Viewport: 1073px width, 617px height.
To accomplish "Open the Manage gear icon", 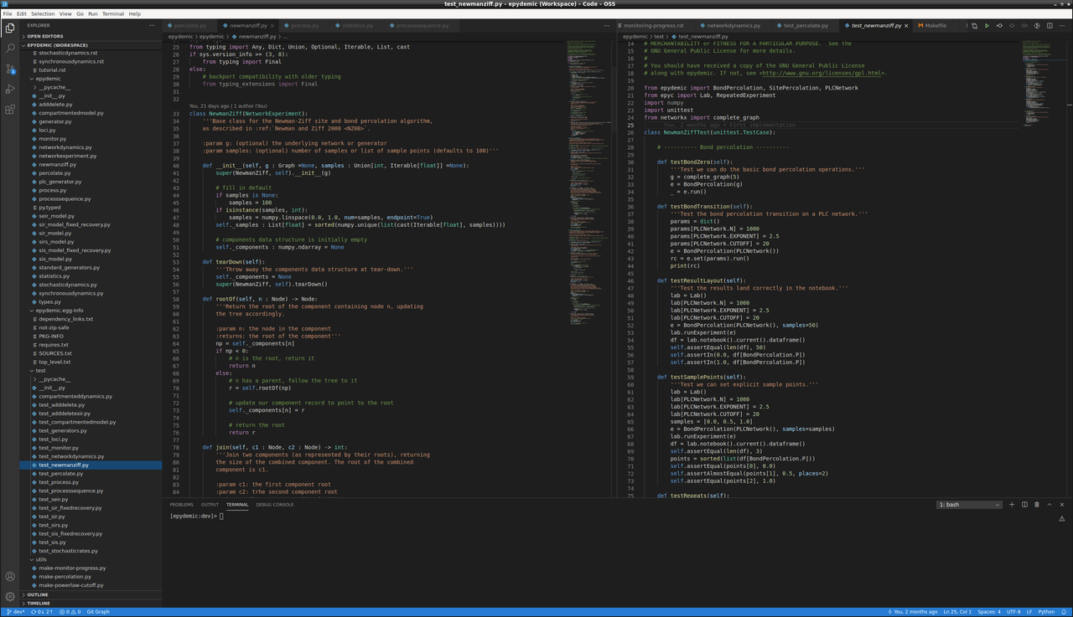I will pos(10,597).
